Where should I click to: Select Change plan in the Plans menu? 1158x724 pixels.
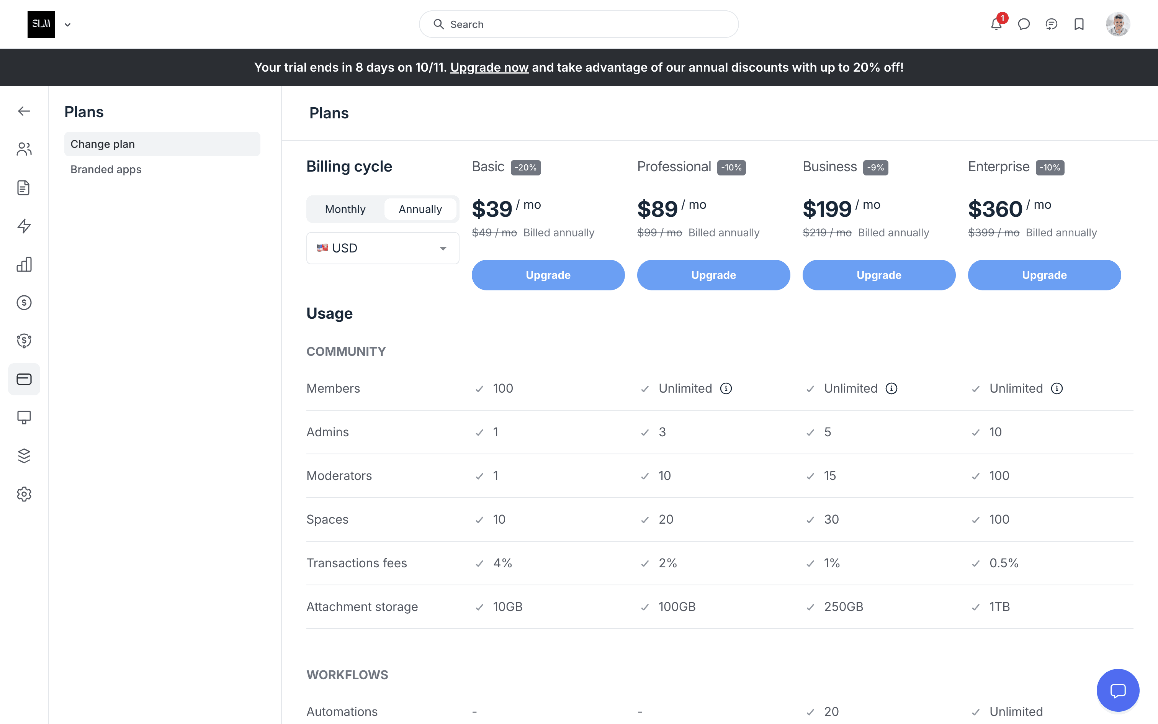[x=102, y=144]
